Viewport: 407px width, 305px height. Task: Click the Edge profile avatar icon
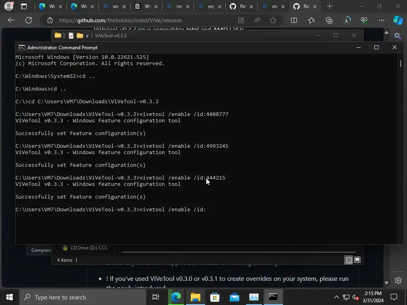pyautogui.click(x=9, y=6)
